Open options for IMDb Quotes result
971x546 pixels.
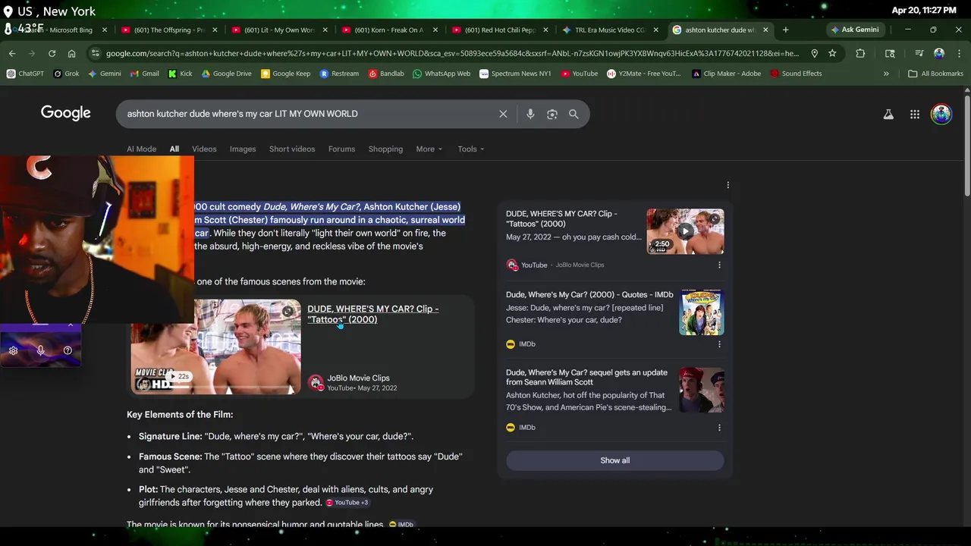pyautogui.click(x=719, y=344)
